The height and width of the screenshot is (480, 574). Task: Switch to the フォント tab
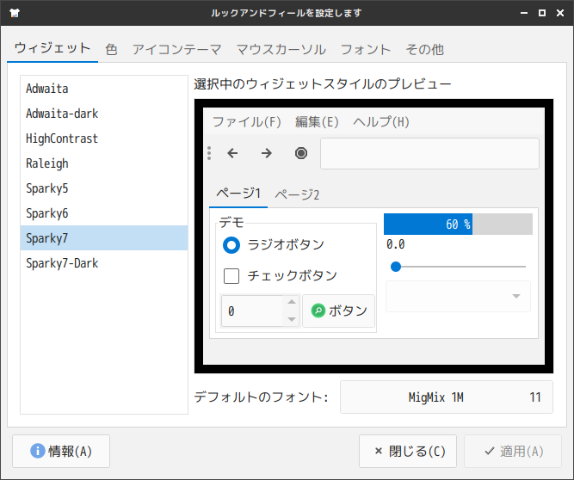point(366,49)
